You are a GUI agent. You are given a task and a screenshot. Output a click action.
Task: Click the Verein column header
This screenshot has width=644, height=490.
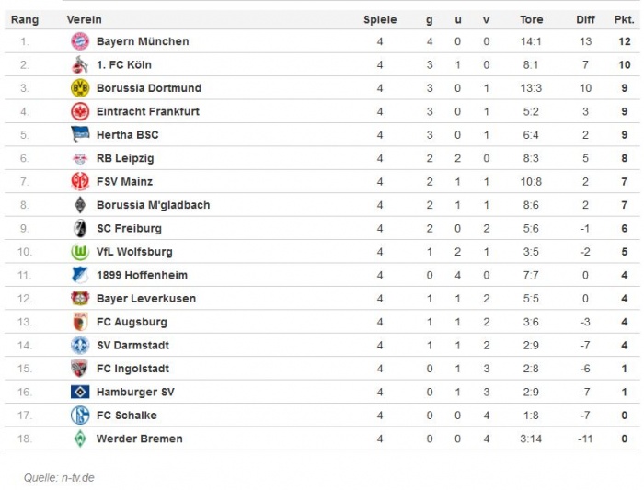tap(85, 19)
